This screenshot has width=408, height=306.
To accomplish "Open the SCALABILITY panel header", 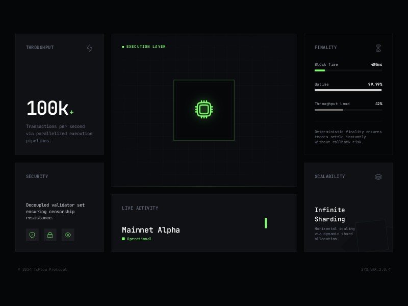I will tap(330, 176).
